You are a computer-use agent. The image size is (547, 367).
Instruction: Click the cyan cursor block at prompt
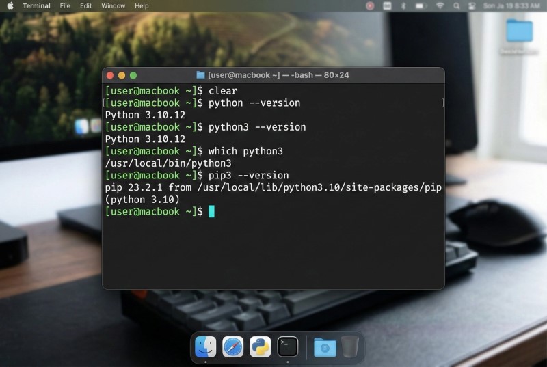211,212
